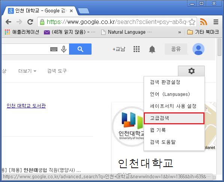Close the 인천 대학교 Google tab
The height and width of the screenshot is (182, 224).
pos(71,11)
